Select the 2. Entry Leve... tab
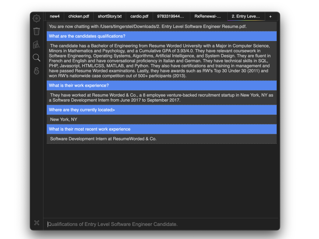Screen dimensions: 319x239 pos(246,16)
